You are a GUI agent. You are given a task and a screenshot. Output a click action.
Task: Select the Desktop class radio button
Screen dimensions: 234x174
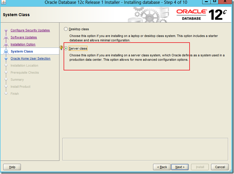click(66, 29)
